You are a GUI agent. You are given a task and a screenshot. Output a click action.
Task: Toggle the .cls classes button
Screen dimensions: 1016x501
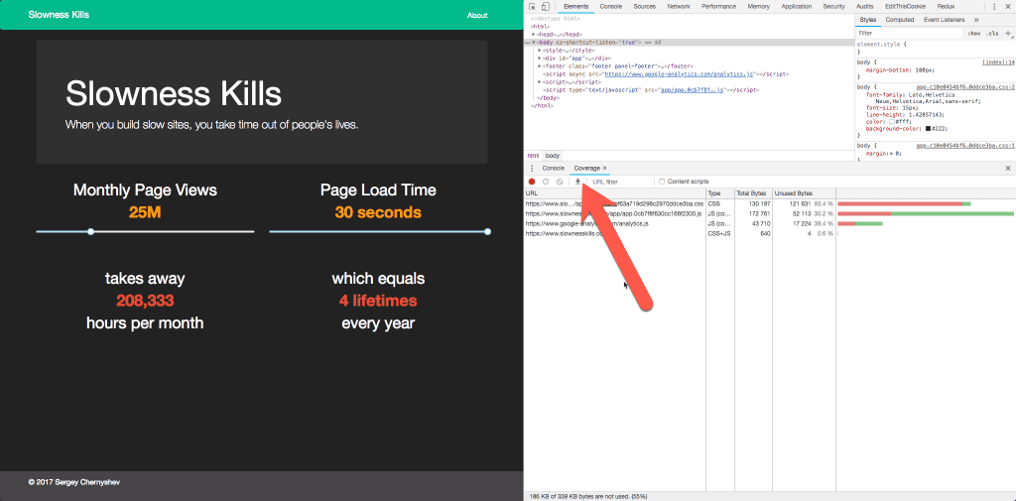(991, 33)
